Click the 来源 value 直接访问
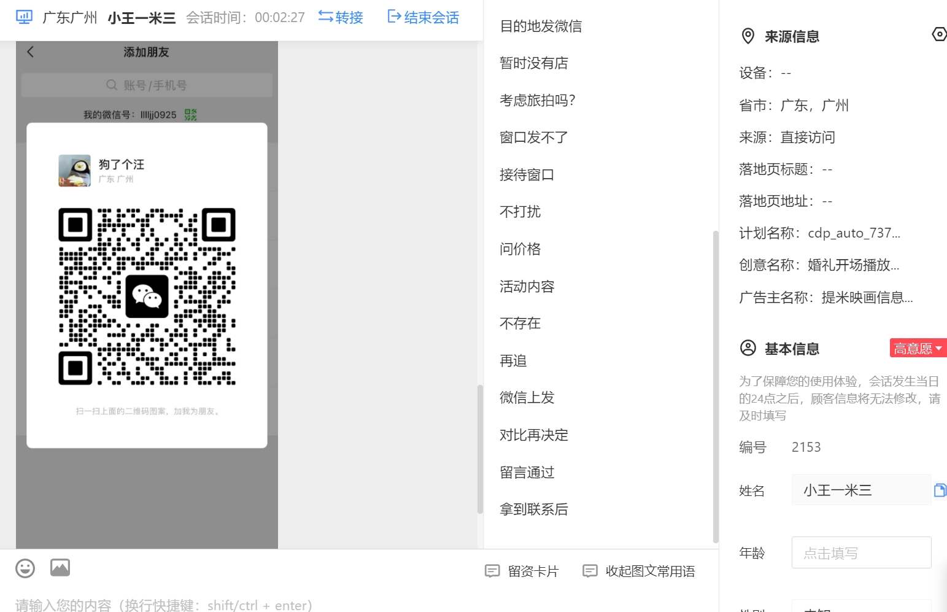 click(x=808, y=138)
